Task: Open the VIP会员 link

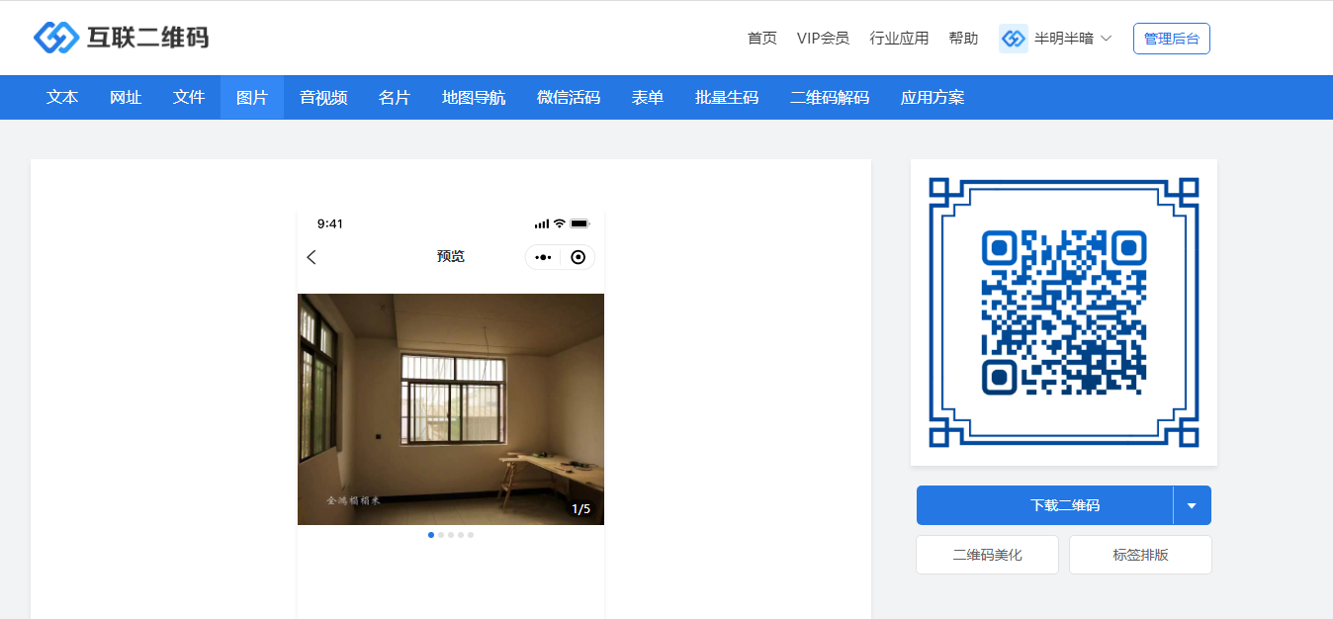Action: (x=823, y=39)
